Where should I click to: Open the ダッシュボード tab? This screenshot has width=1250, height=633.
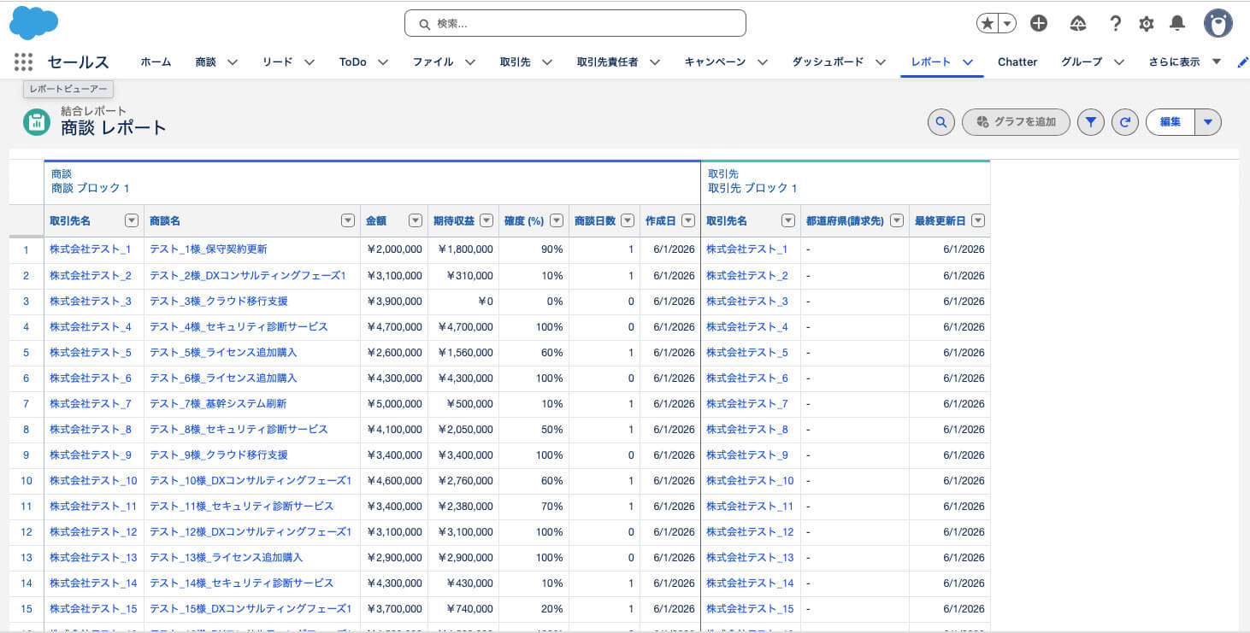pyautogui.click(x=828, y=62)
